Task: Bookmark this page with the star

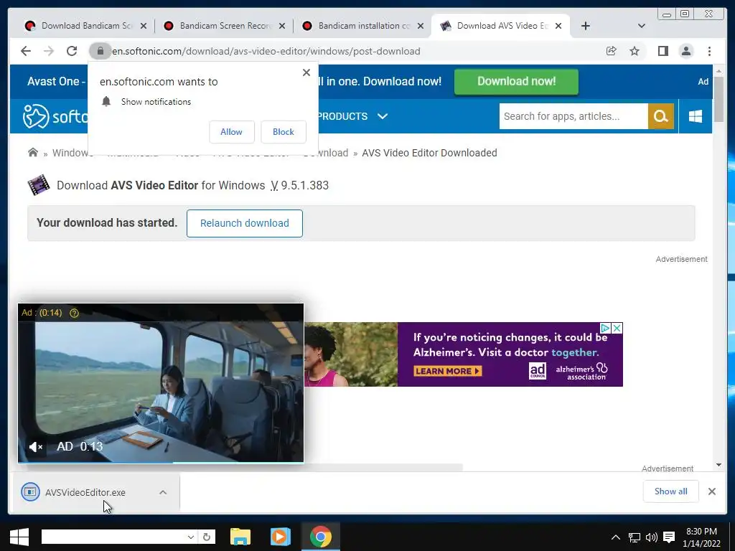Action: pyautogui.click(x=635, y=51)
